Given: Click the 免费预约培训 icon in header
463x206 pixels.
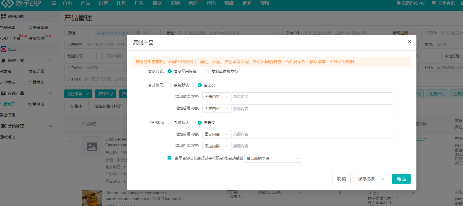Looking at the screenshot, I should (x=398, y=3).
